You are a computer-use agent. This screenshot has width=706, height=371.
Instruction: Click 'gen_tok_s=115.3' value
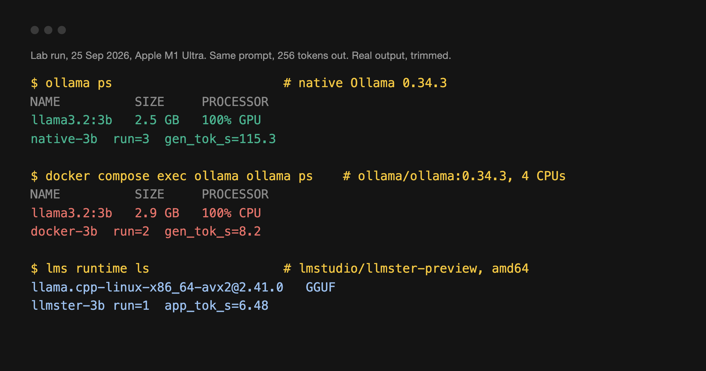point(220,139)
